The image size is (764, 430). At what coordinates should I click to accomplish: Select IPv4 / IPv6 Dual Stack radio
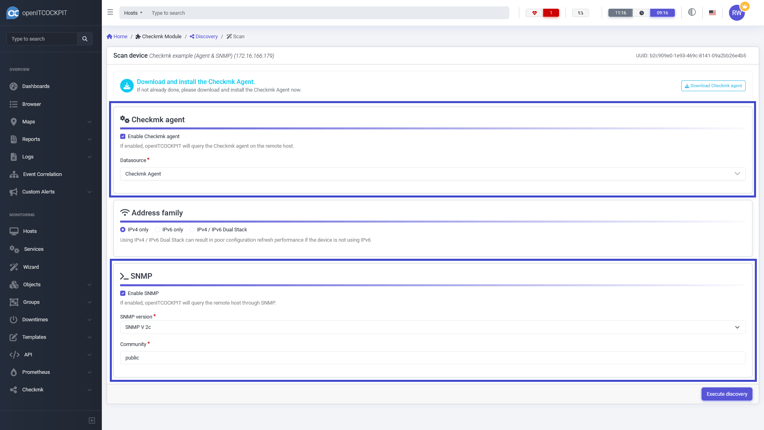tap(192, 229)
